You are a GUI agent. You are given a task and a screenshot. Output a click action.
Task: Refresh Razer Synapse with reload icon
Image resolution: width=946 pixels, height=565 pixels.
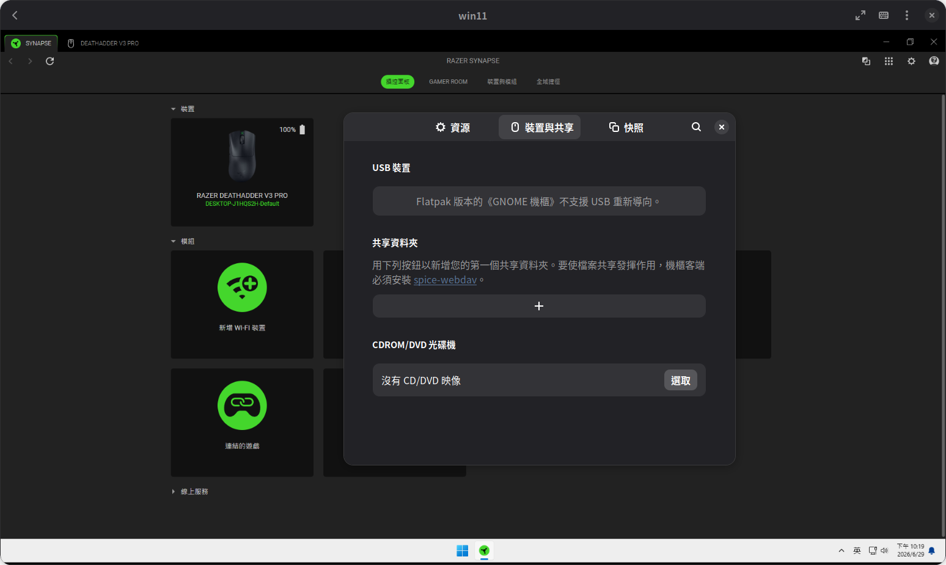point(50,61)
